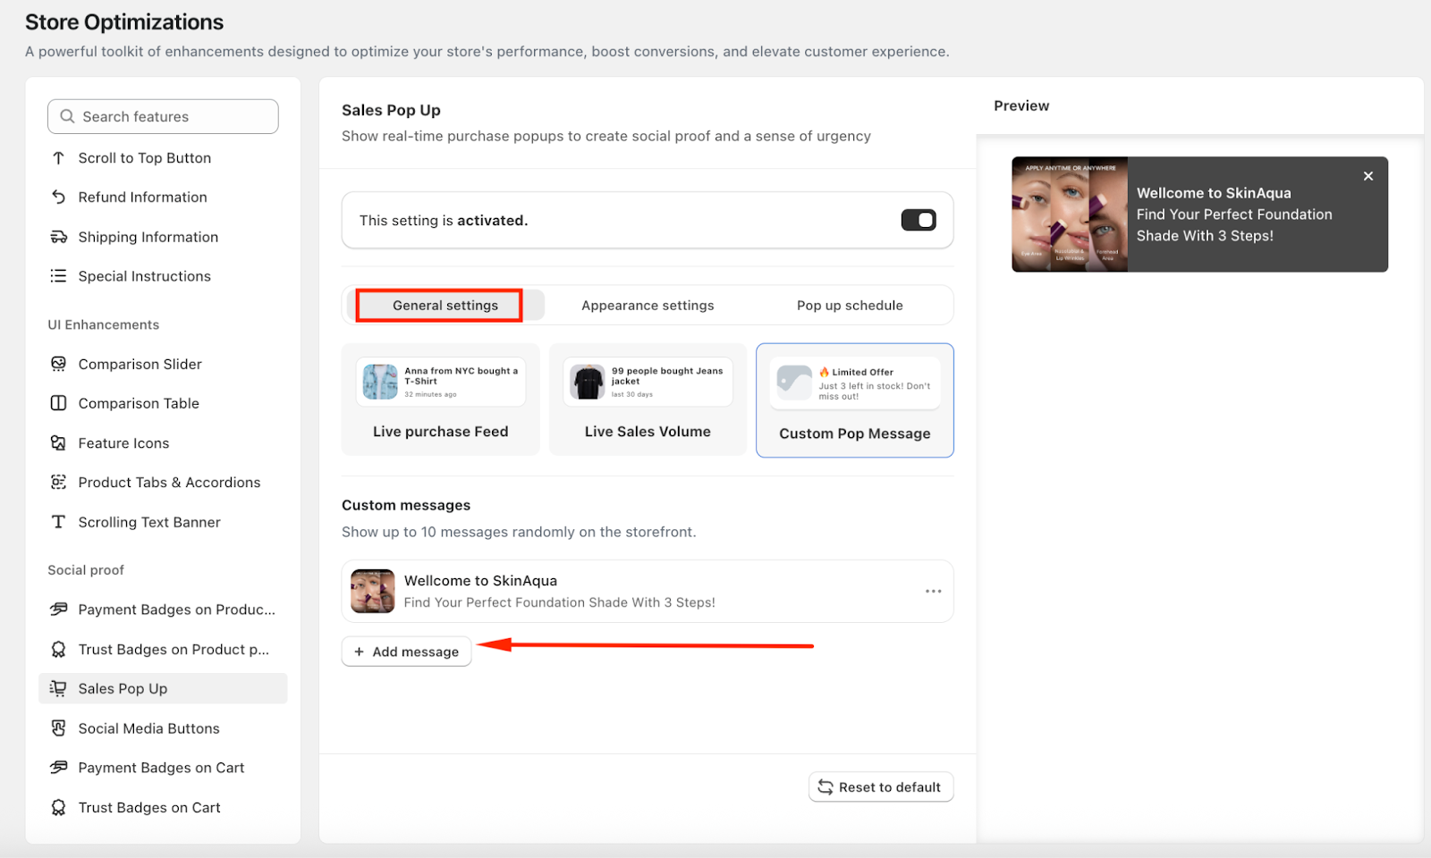The width and height of the screenshot is (1431, 858).
Task: Click the Store Optimizations page title
Action: (124, 22)
